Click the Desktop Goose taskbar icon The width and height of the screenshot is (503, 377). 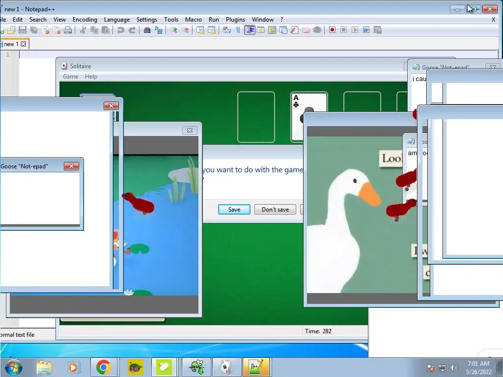(x=164, y=367)
